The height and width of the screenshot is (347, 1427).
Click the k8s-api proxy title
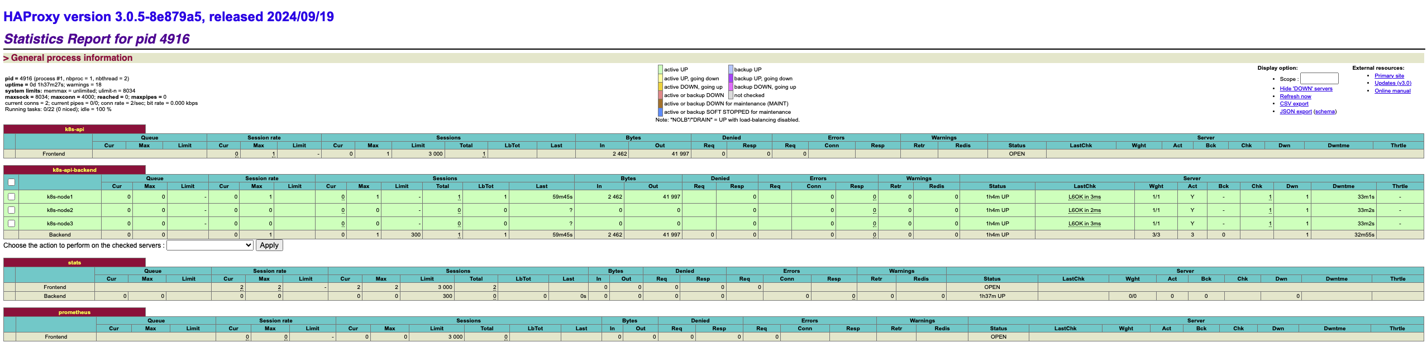tap(74, 129)
